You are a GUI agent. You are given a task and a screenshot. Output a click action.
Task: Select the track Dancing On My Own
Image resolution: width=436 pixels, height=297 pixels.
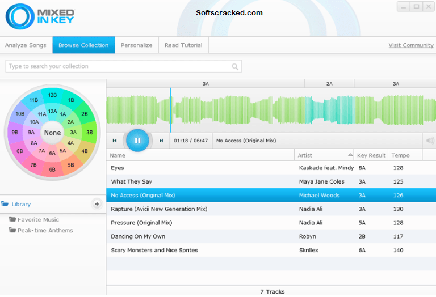(x=271, y=236)
